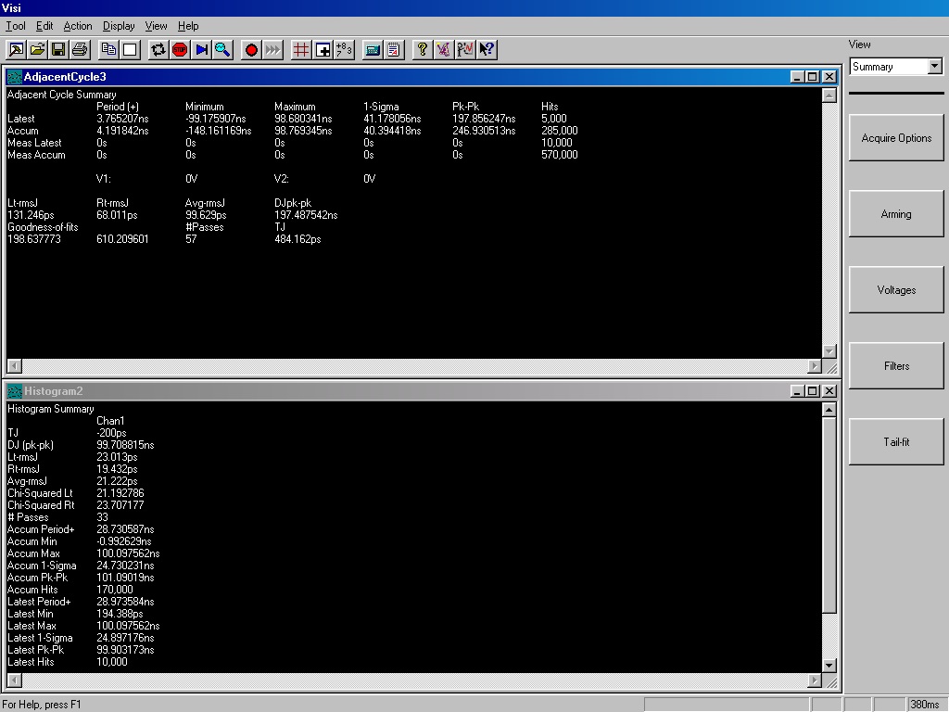Viewport: 949px width, 712px height.
Task: Toggle the red grid lines icon
Action: pos(301,50)
